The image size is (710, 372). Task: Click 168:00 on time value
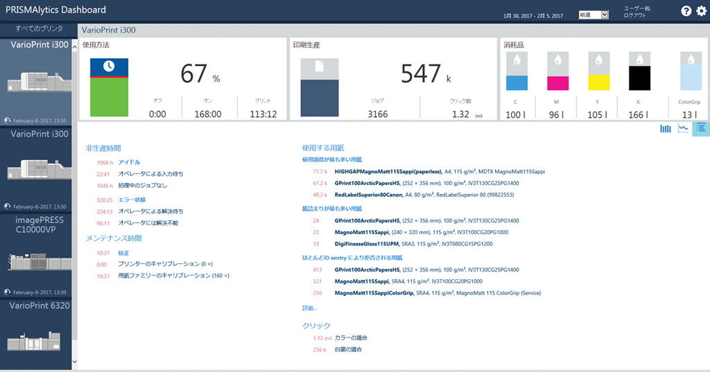(x=208, y=114)
